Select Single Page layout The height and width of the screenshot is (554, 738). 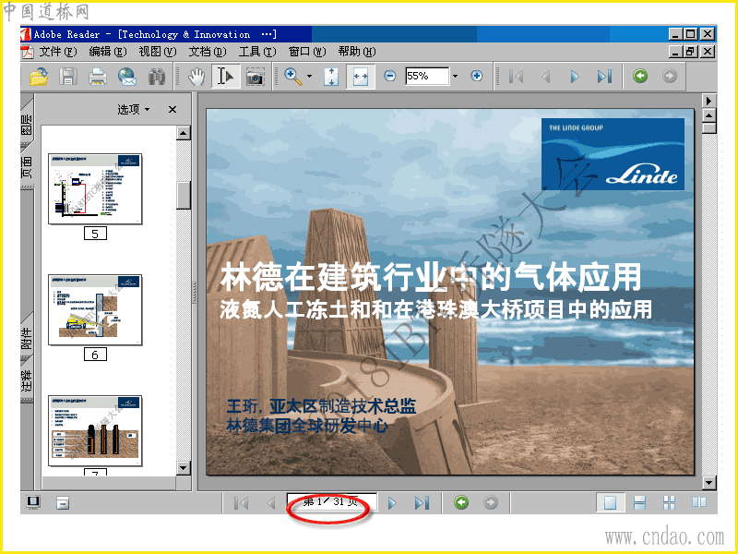point(611,502)
